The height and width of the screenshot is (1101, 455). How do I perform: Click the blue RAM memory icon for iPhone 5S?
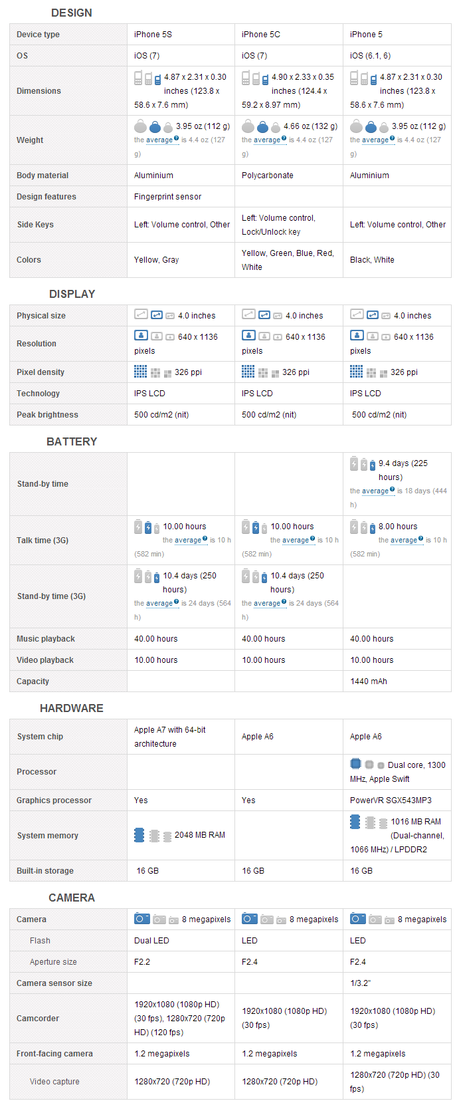(x=139, y=835)
